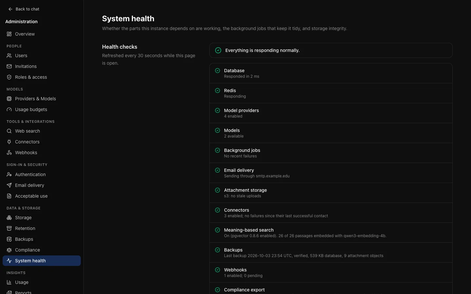
Task: Click the Storage cubes icon
Action: pyautogui.click(x=9, y=218)
